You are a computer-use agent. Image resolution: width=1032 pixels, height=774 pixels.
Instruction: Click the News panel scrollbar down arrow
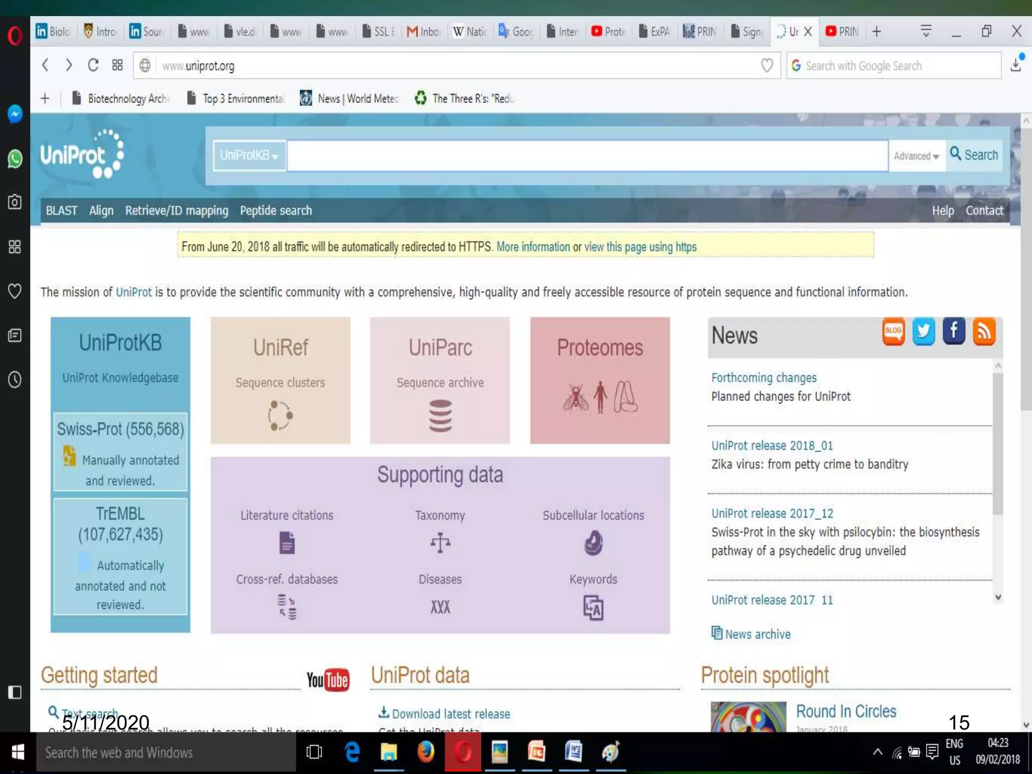tap(998, 598)
